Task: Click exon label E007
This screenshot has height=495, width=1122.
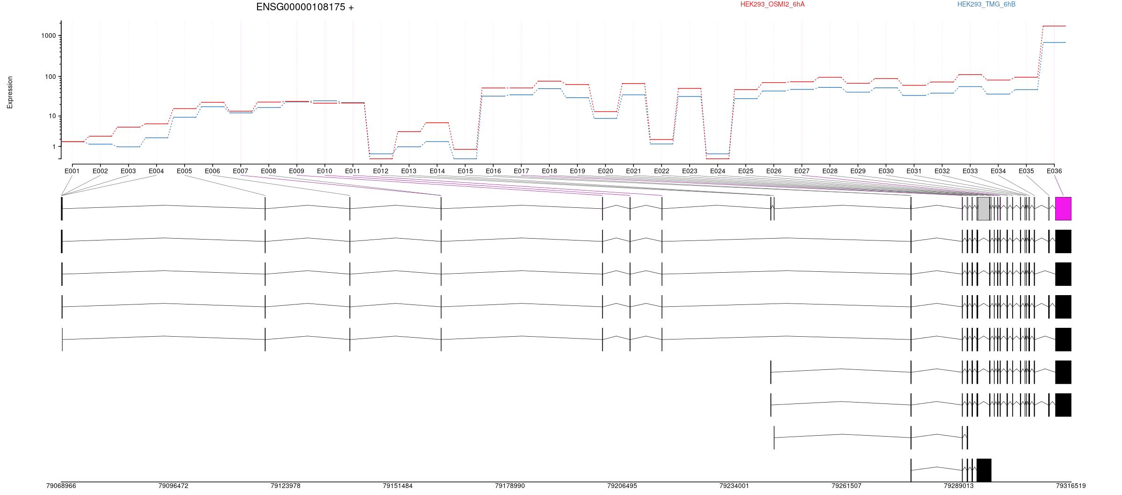Action: point(240,171)
